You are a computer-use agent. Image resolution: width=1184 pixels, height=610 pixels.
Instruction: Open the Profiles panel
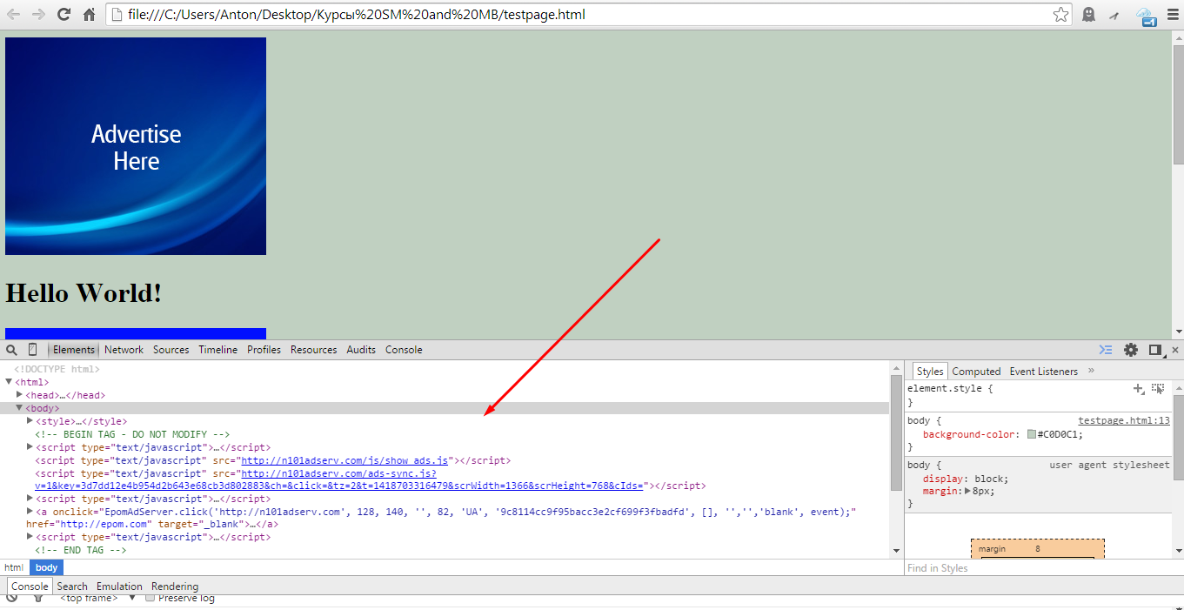coord(264,350)
